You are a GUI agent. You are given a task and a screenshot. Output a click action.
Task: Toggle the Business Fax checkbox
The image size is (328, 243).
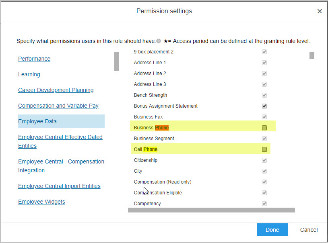coord(264,117)
